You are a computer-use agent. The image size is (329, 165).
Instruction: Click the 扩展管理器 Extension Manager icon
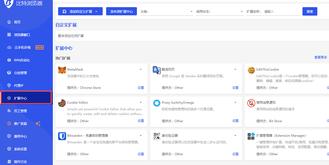point(251,136)
